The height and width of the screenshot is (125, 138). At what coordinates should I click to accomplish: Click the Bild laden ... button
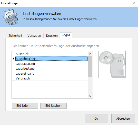[x=25, y=105]
